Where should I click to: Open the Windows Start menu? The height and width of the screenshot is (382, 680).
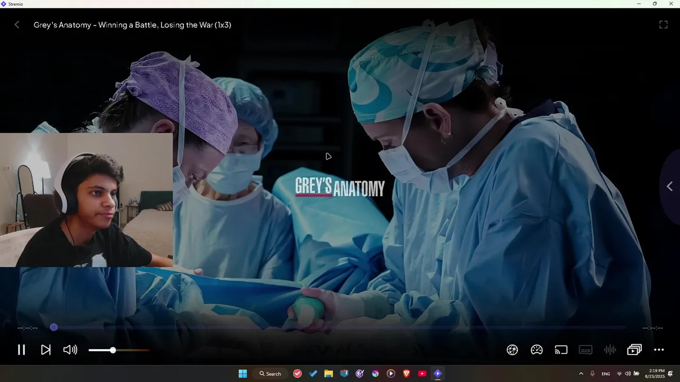tap(243, 374)
